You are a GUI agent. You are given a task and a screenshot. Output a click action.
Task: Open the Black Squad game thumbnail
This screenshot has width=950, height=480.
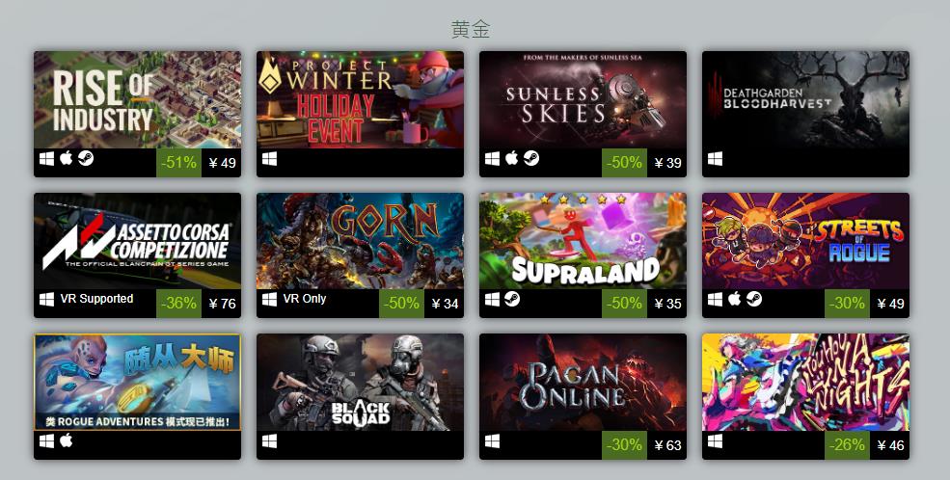coord(360,382)
